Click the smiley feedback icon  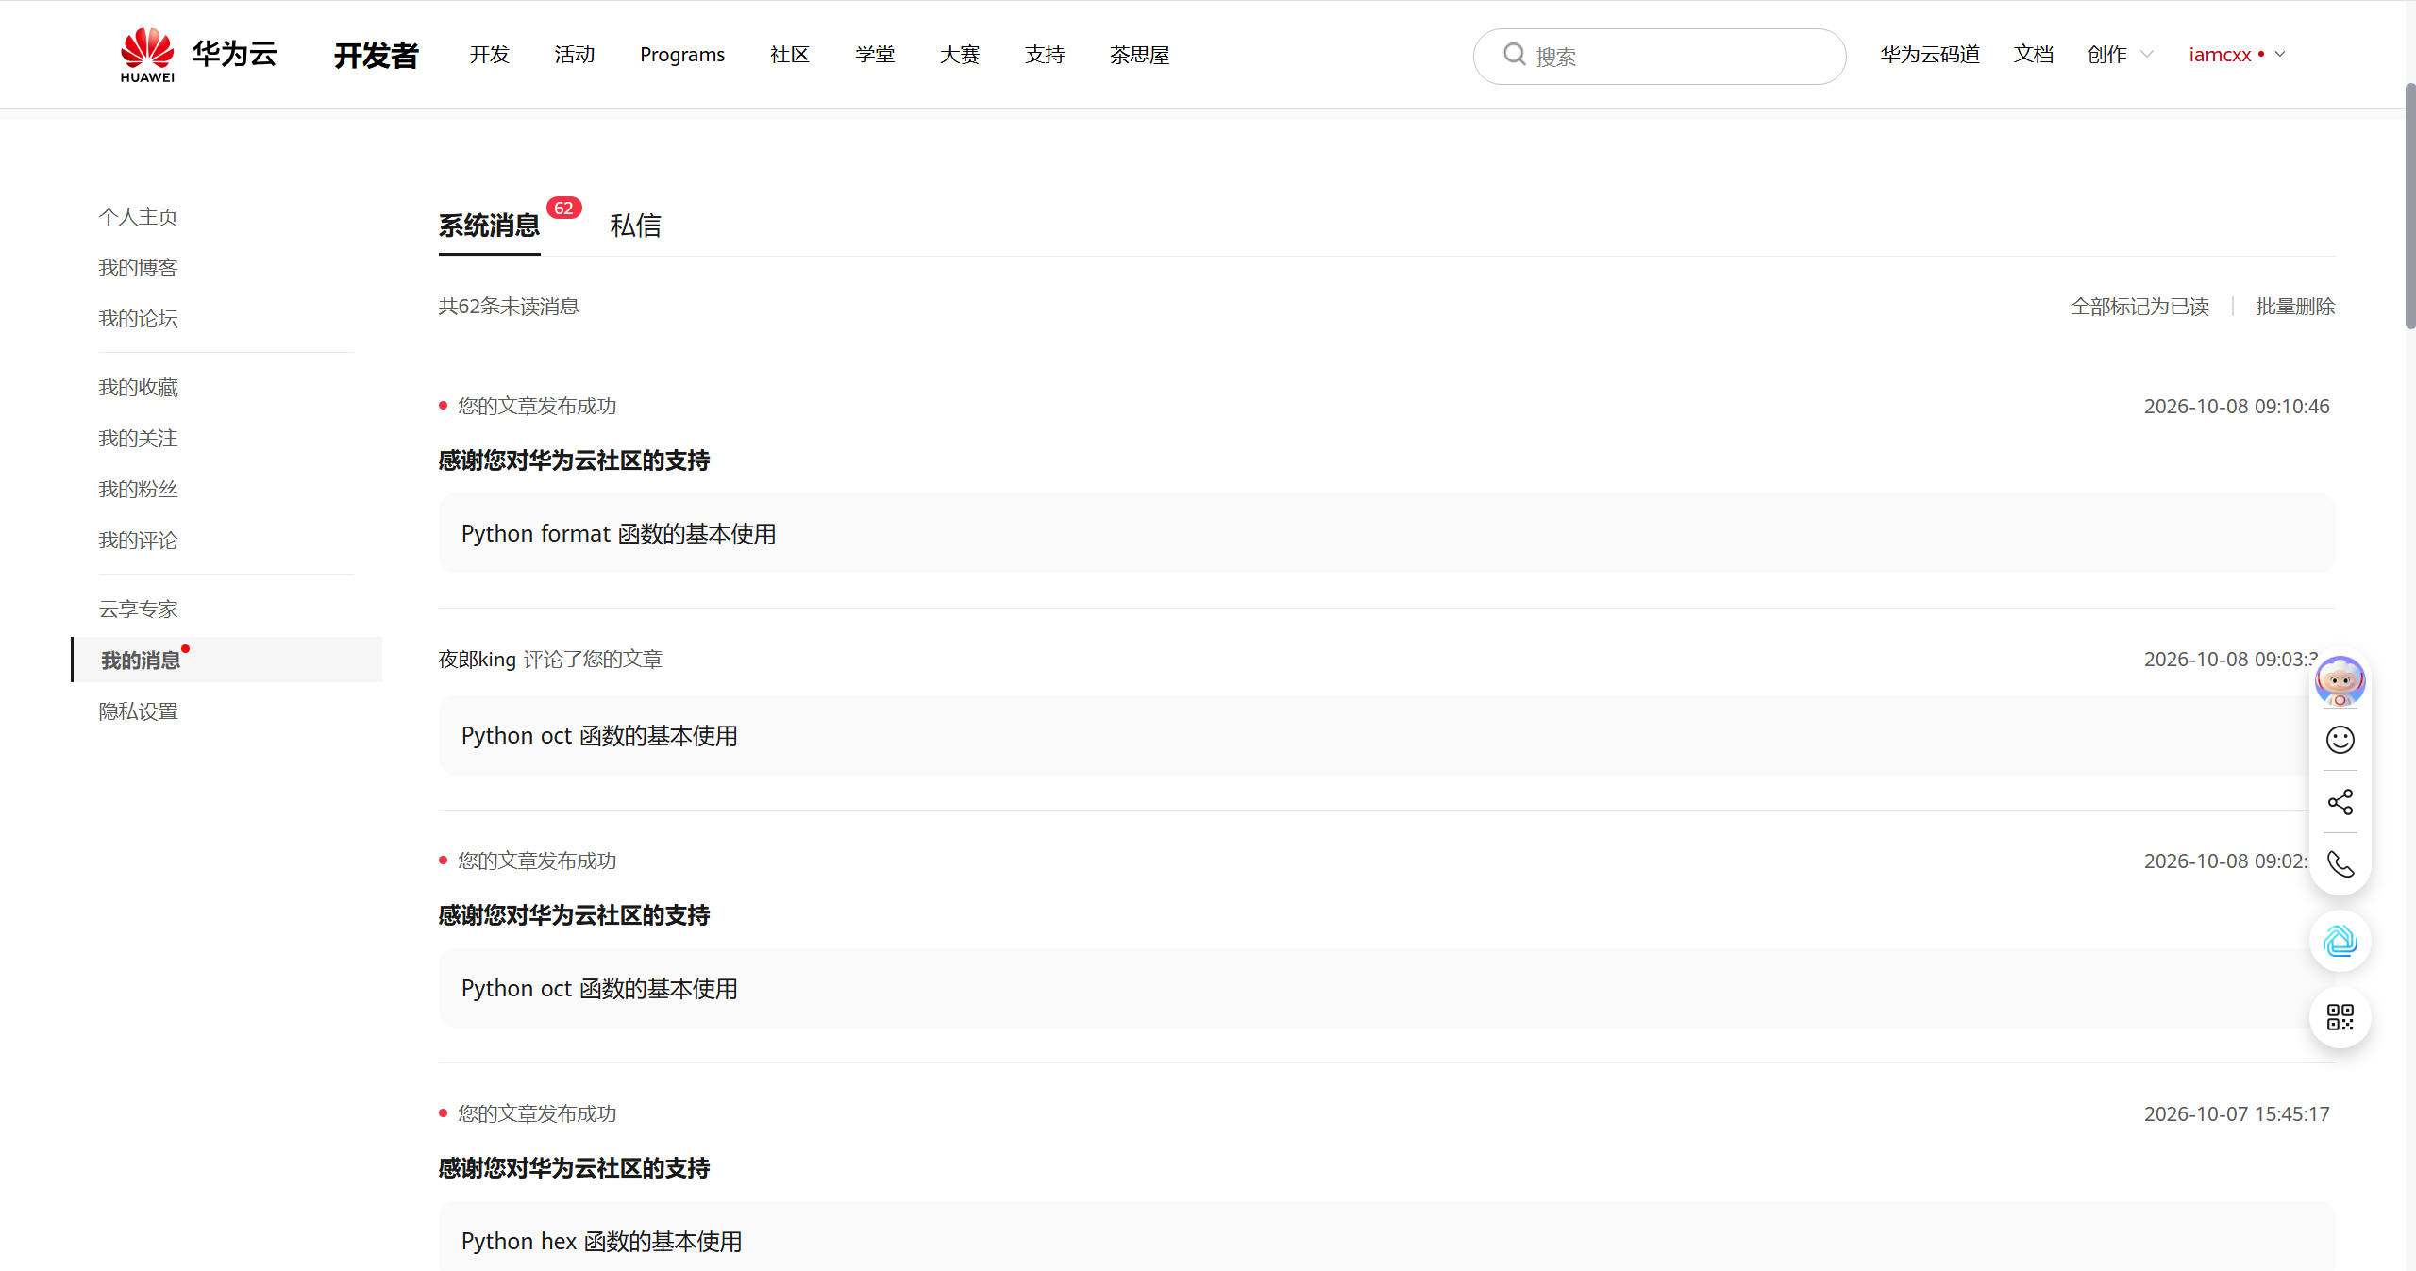click(2340, 740)
